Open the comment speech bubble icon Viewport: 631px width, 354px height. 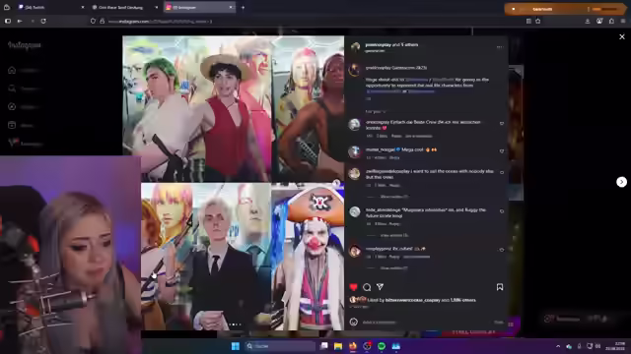367,287
